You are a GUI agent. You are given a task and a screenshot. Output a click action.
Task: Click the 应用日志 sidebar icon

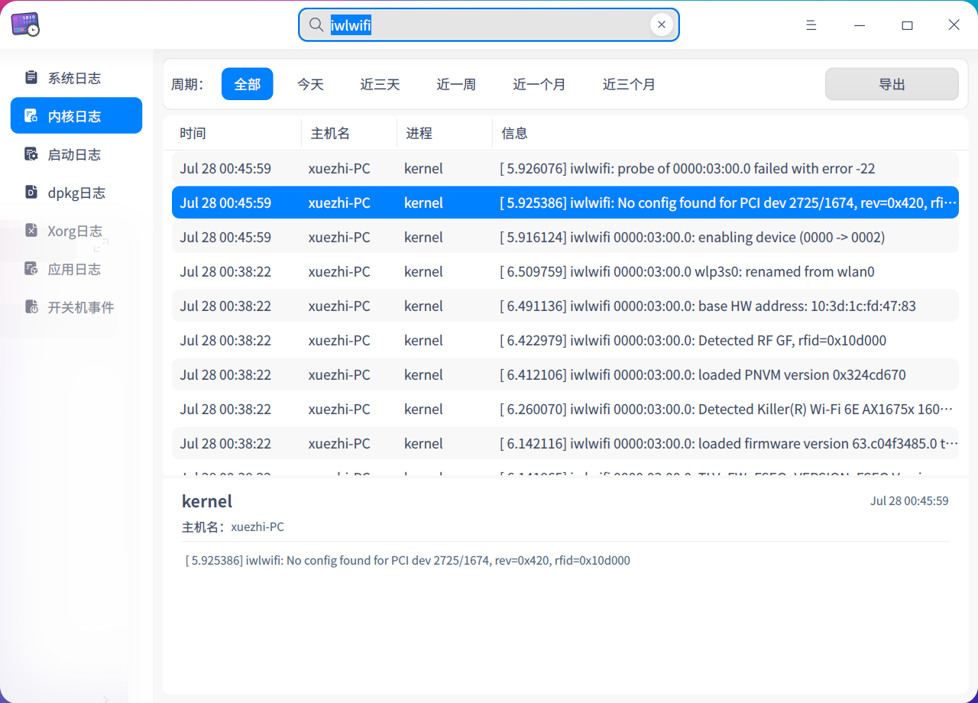31,269
